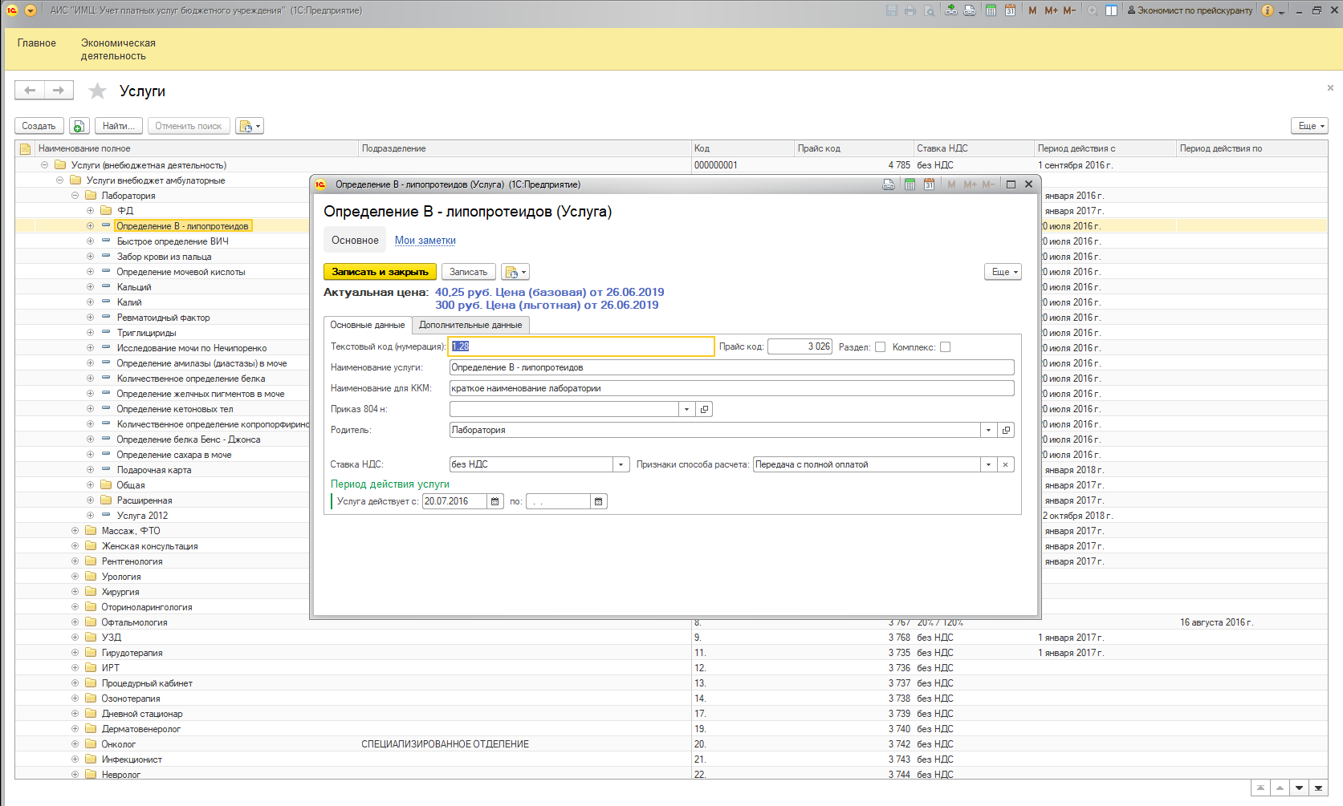Click the copy-service icon next to Создать

[x=79, y=126]
